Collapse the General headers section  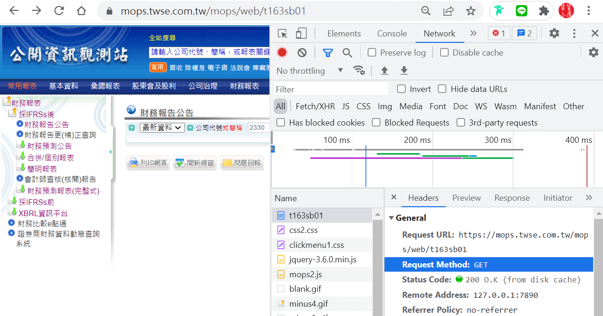[392, 218]
